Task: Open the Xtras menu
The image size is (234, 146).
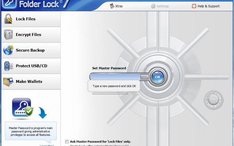Action: (116, 6)
